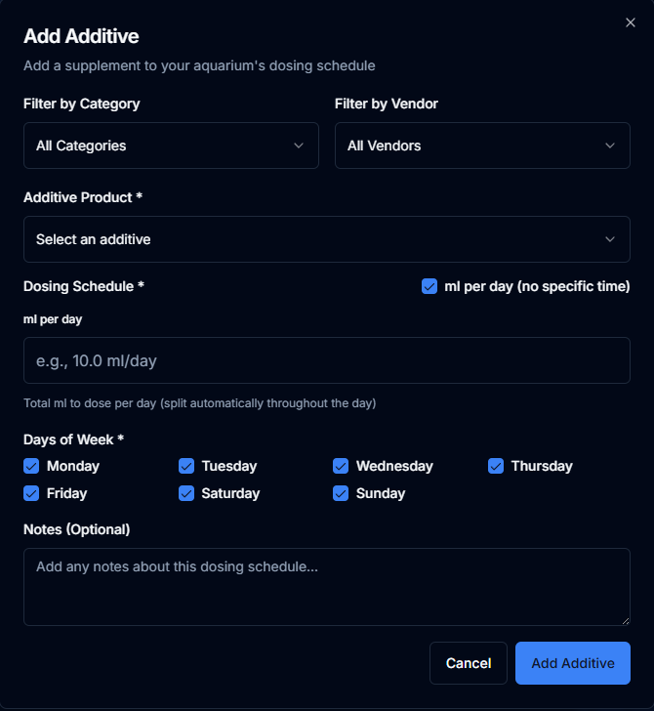Click the Filter by Category chevron icon
The image size is (654, 711).
click(299, 146)
